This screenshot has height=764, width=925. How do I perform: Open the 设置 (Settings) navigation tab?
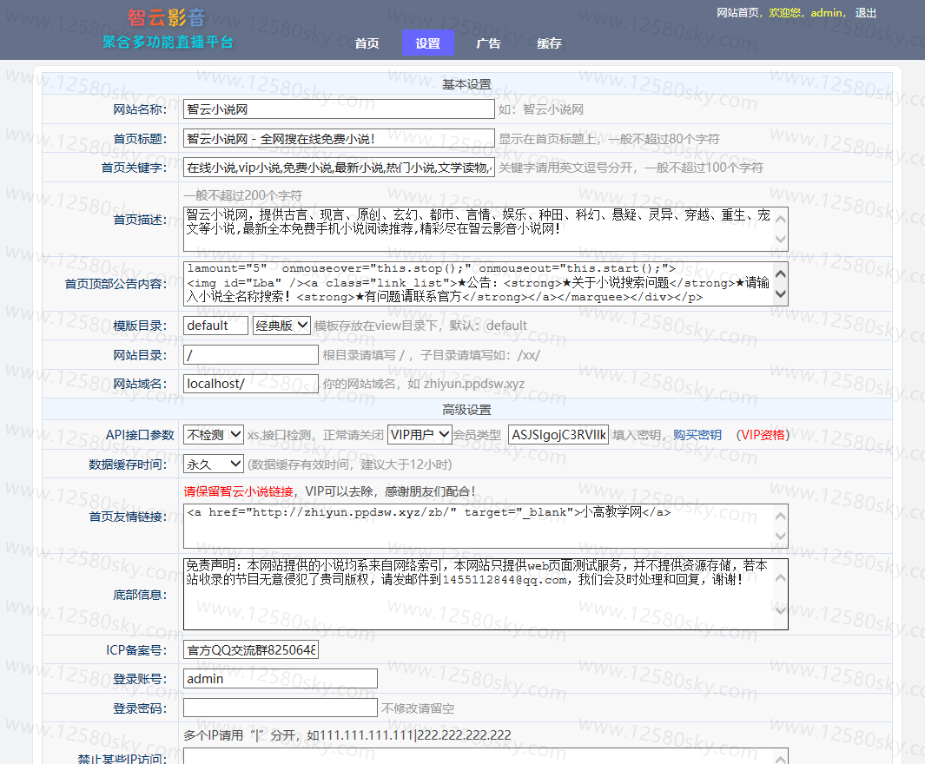pos(427,42)
